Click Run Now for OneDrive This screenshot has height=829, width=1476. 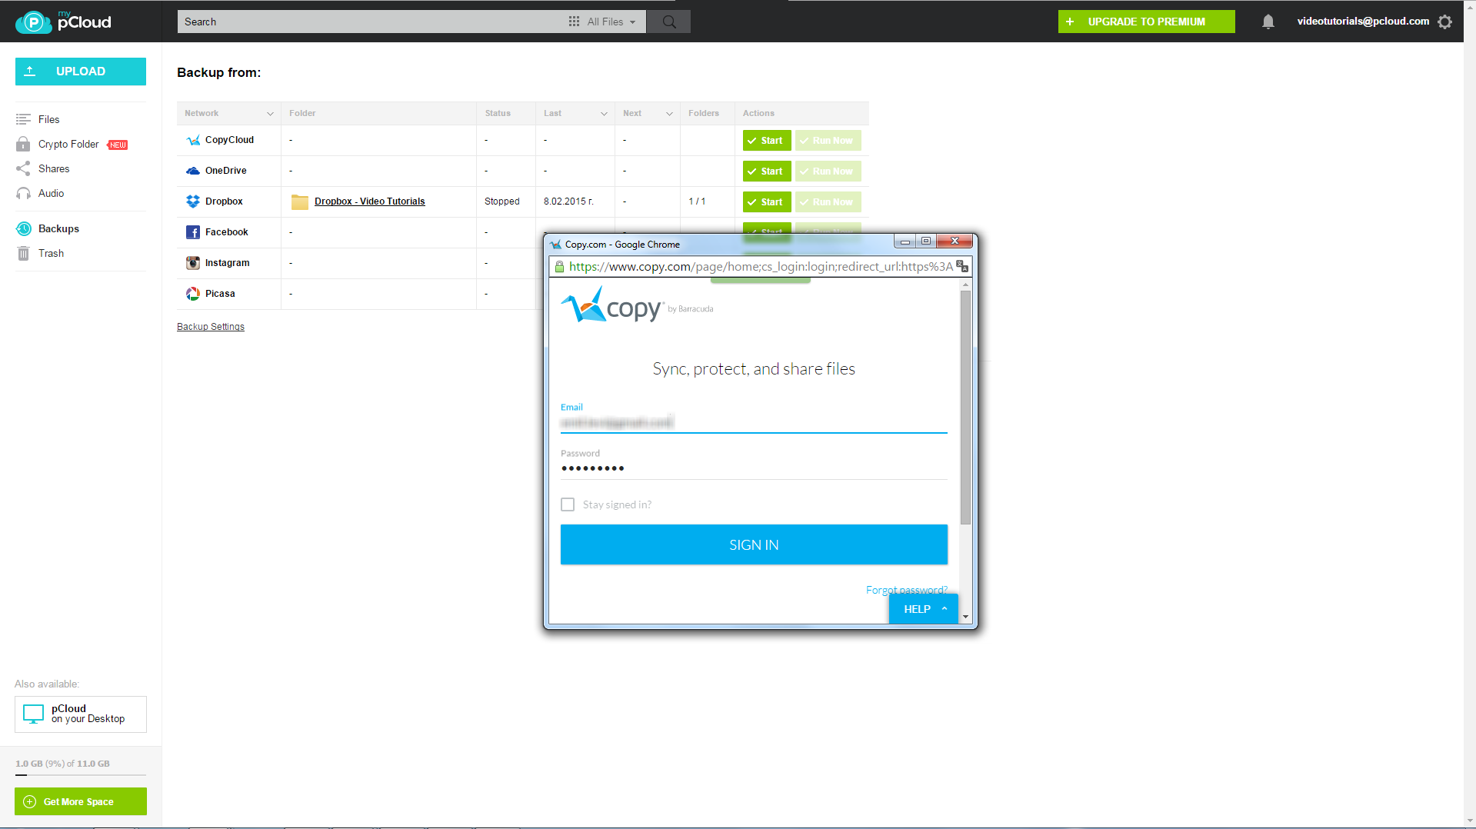(x=828, y=171)
